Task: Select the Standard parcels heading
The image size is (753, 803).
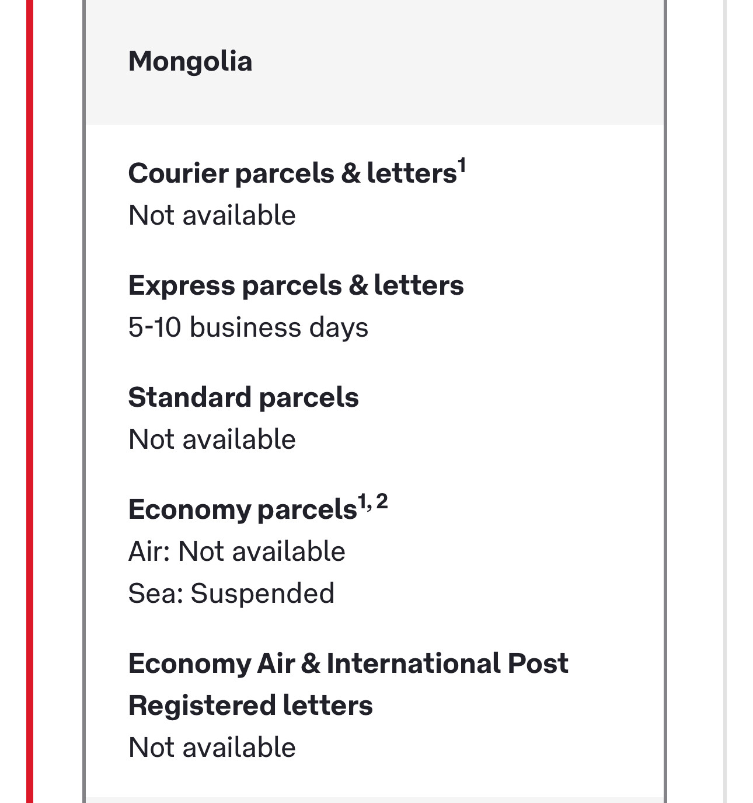Action: tap(243, 397)
